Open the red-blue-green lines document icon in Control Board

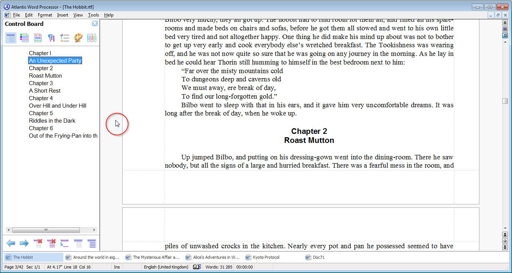tap(38, 38)
